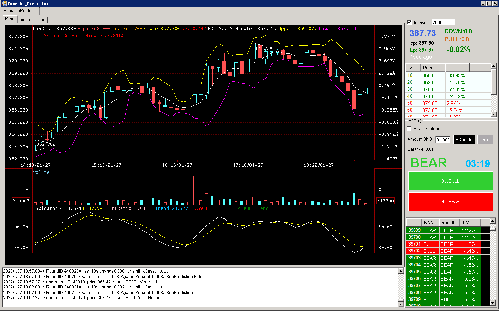The width and height of the screenshot is (499, 311).
Task: Click the AveBuyTrend indicator label
Action: click(x=253, y=208)
